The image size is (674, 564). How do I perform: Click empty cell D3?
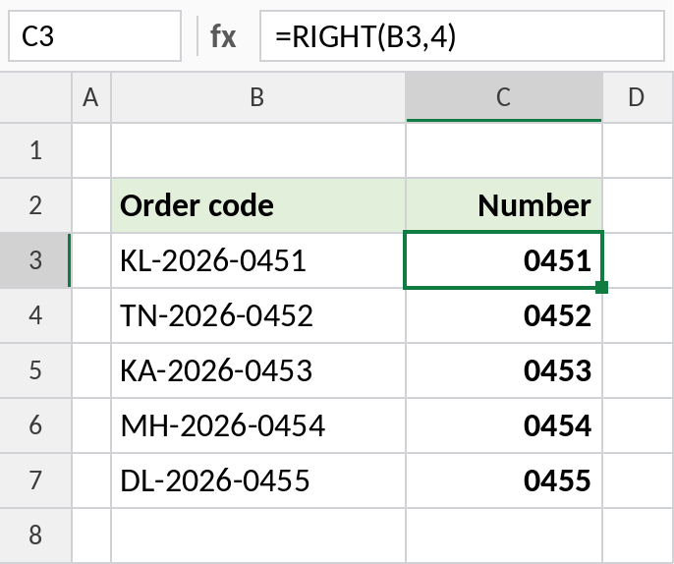[639, 260]
